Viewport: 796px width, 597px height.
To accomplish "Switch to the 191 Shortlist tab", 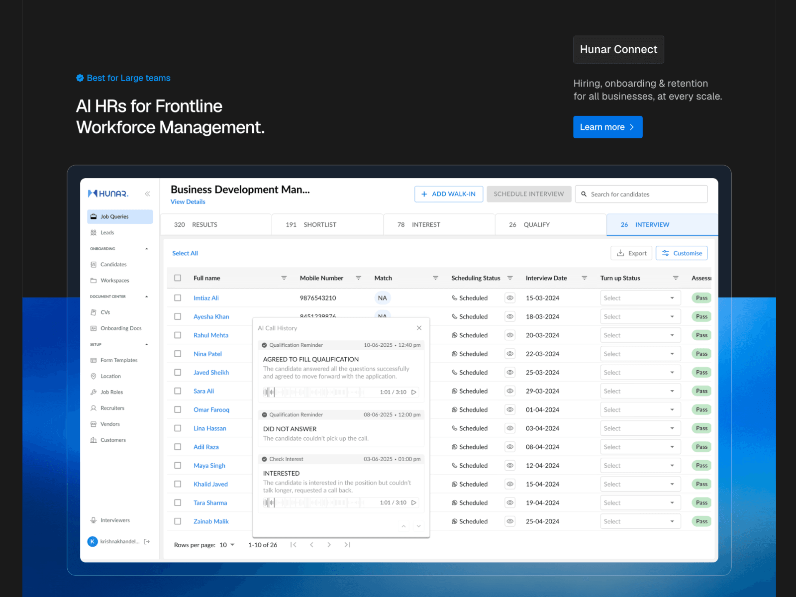I will click(327, 225).
